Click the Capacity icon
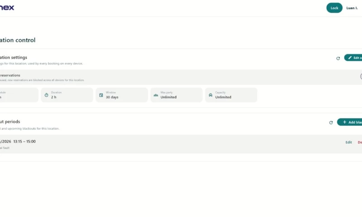The height and width of the screenshot is (217, 362). [x=210, y=95]
